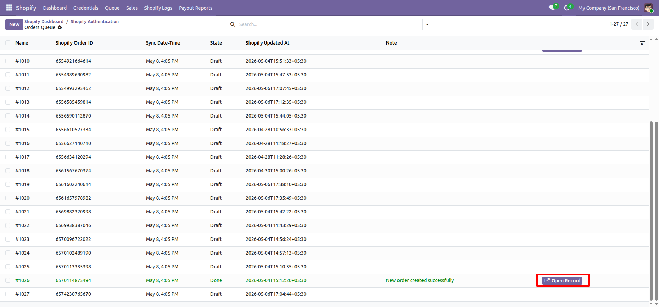Sort by the State column header
659x307 pixels.
(216, 43)
